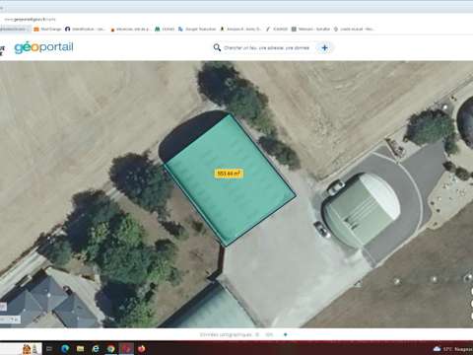The image size is (473, 355).
Task: Open Windows Task View from the taskbar
Action: (x=49, y=349)
